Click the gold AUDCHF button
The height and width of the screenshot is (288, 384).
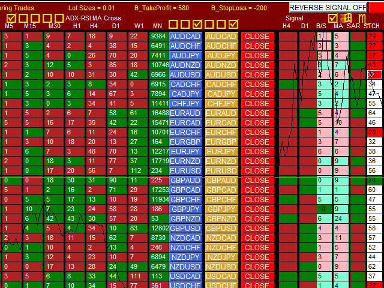(221, 46)
